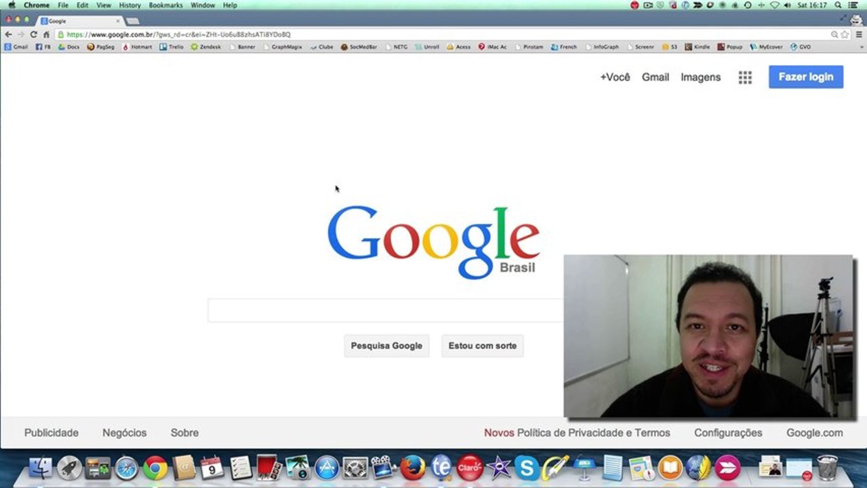Image resolution: width=867 pixels, height=488 pixels.
Task: Bookmark this page with the star icon
Action: point(845,34)
